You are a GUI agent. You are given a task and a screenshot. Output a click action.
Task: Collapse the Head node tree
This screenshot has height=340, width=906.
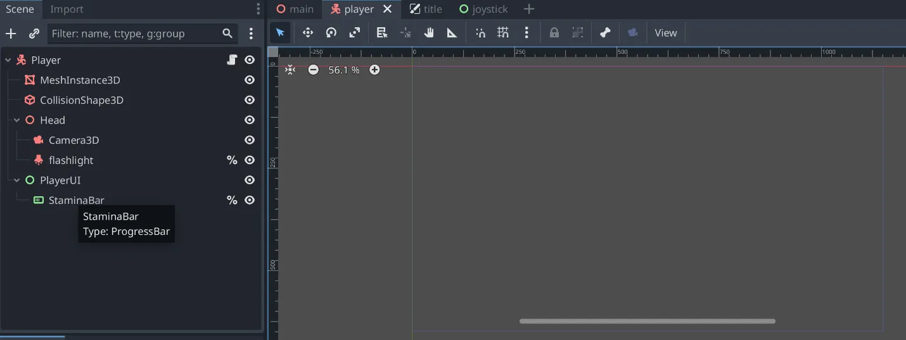click(17, 120)
